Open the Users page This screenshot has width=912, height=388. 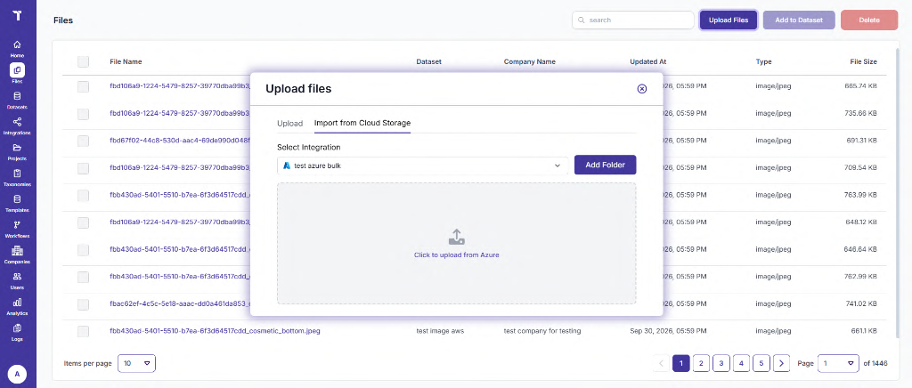click(x=18, y=280)
